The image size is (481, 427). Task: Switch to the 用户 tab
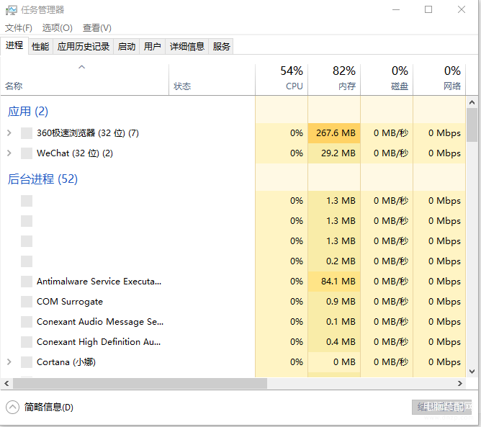click(x=153, y=47)
